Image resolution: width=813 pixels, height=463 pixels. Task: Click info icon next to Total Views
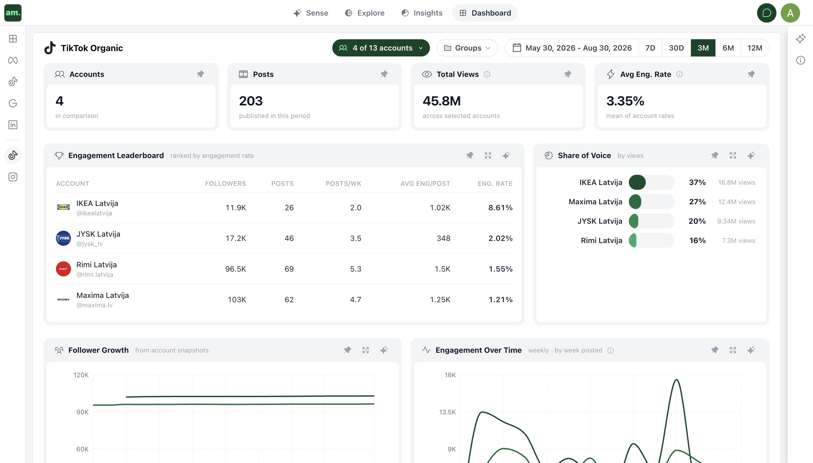click(x=487, y=74)
